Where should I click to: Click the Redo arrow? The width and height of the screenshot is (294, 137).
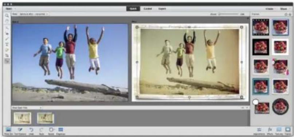42,131
